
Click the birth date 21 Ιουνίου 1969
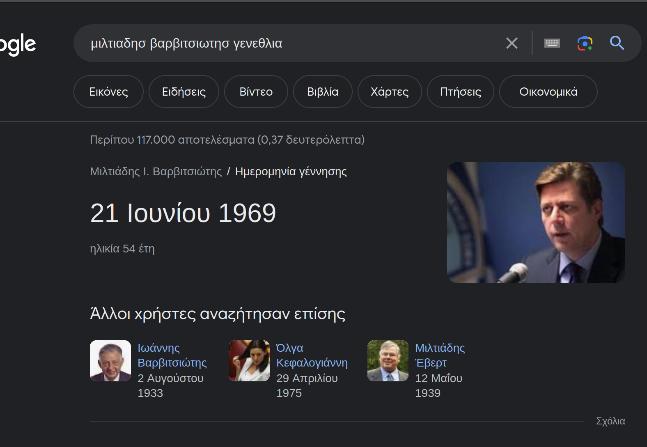coord(183,213)
